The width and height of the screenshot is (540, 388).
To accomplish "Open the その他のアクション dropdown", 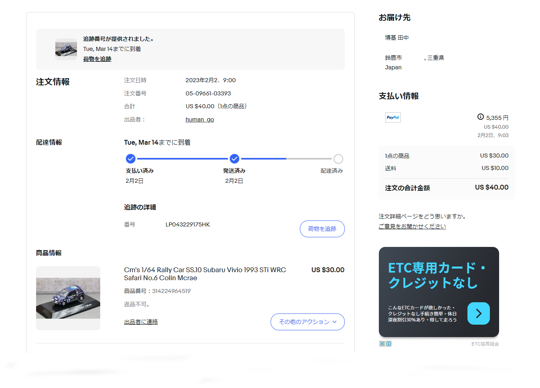I will point(307,322).
